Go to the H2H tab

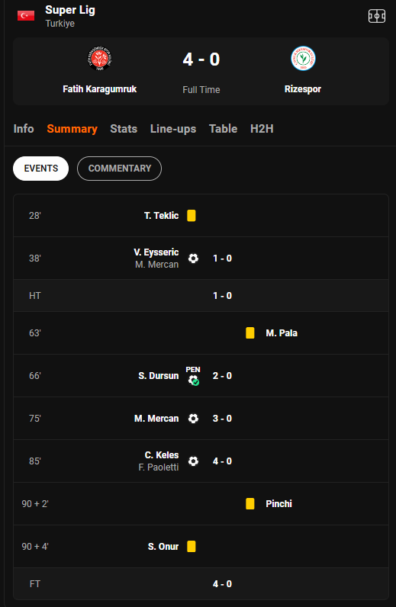click(x=262, y=129)
